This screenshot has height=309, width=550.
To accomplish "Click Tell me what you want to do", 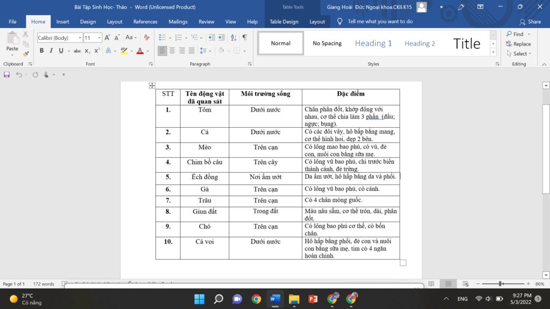I will pos(380,21).
